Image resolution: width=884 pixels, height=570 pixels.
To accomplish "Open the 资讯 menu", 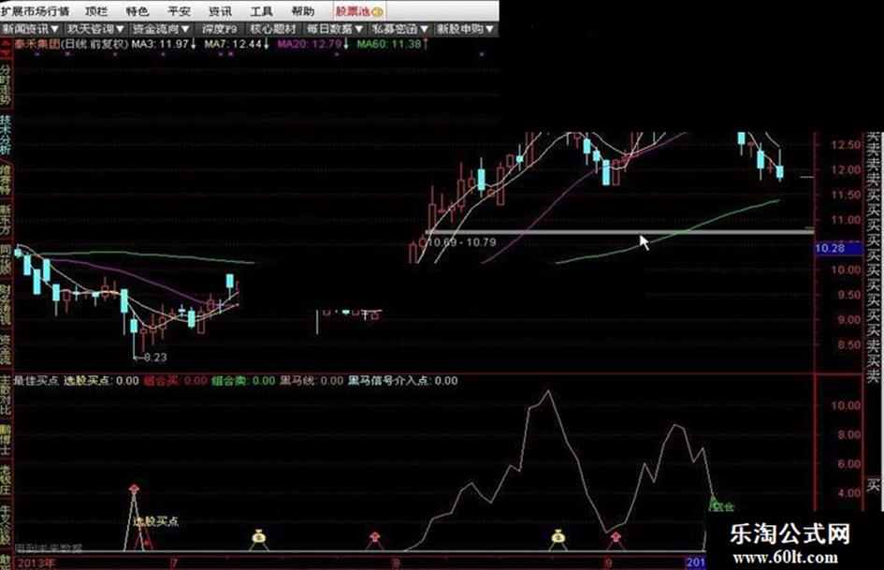I will click(x=220, y=10).
